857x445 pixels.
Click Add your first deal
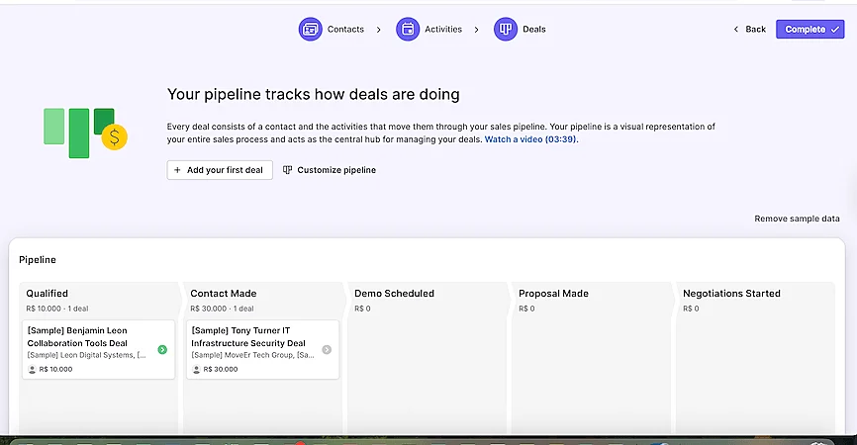(x=220, y=170)
